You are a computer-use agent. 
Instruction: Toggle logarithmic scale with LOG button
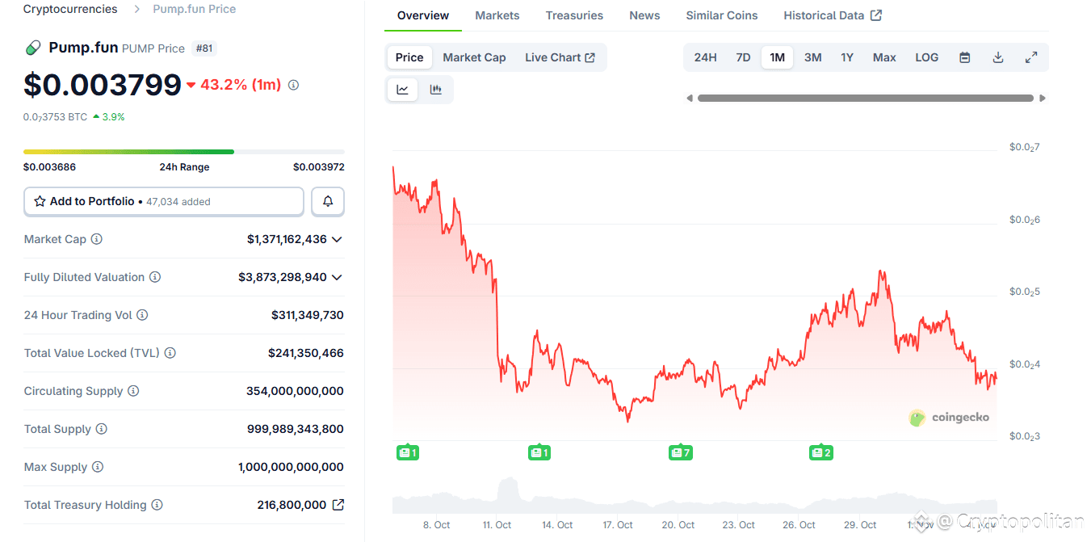(x=926, y=57)
